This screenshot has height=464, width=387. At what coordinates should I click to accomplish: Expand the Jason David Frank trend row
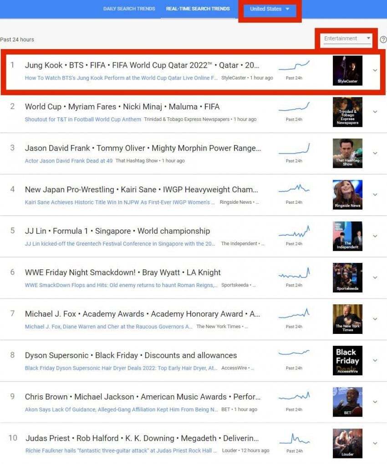375,153
